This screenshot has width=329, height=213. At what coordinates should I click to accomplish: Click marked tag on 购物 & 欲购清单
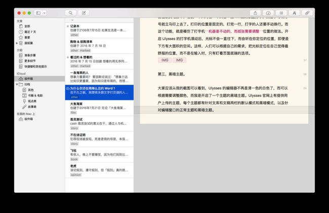(x=85, y=51)
